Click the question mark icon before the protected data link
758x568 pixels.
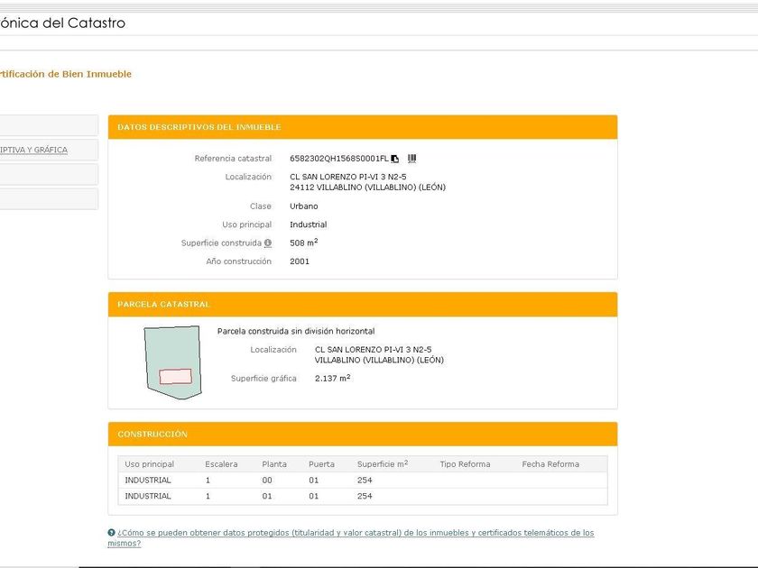pos(111,533)
